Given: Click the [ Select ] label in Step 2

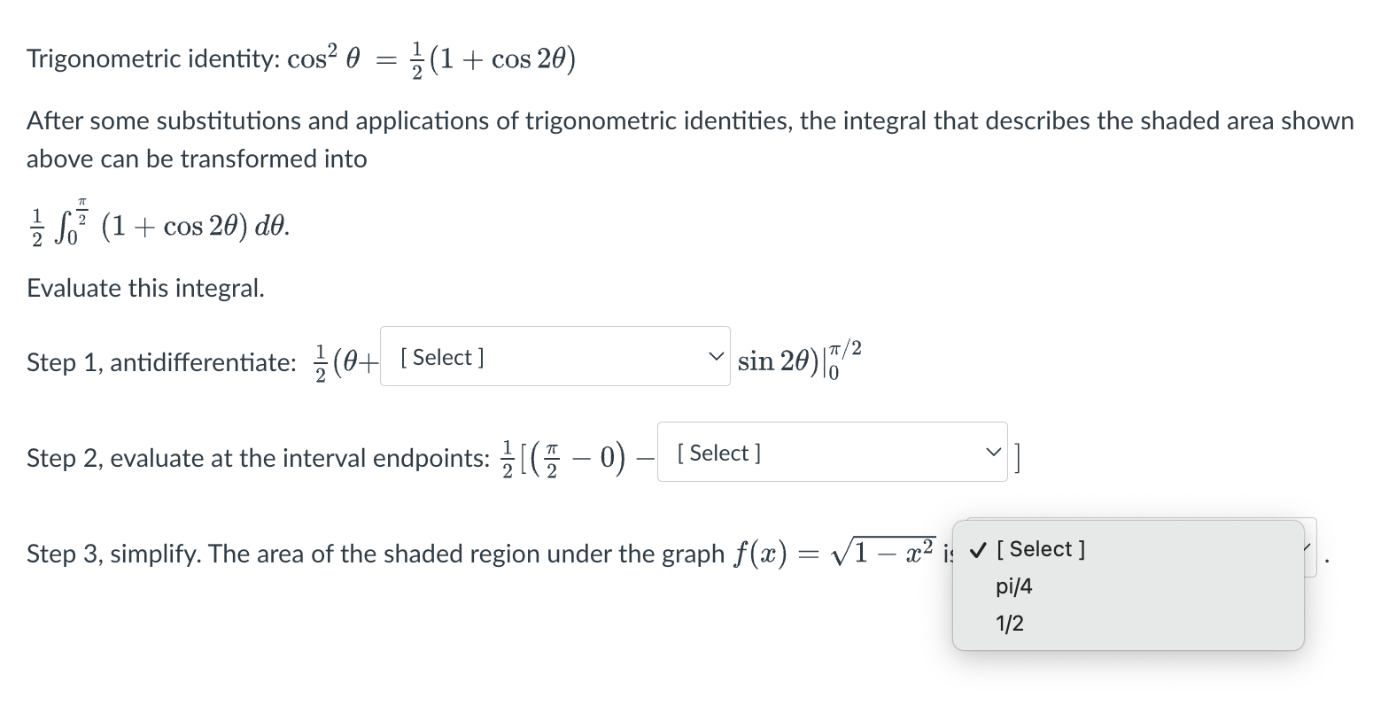Looking at the screenshot, I should [718, 453].
